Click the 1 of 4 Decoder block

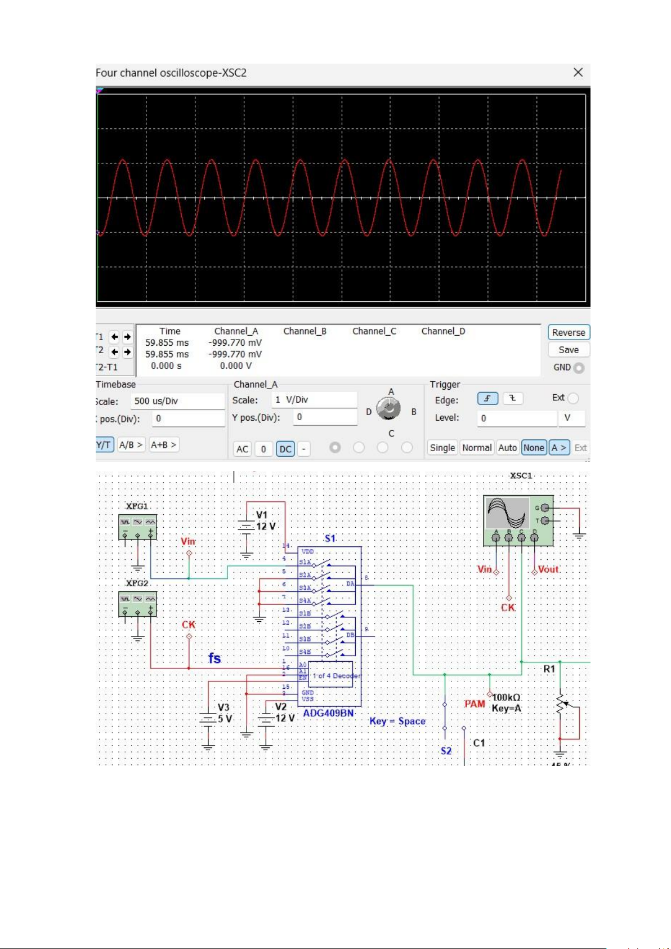pyautogui.click(x=330, y=675)
